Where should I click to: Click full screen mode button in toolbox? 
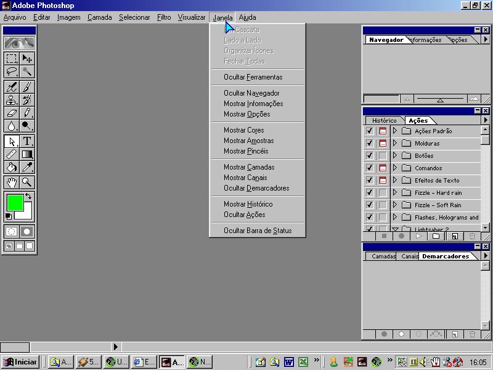pos(29,245)
